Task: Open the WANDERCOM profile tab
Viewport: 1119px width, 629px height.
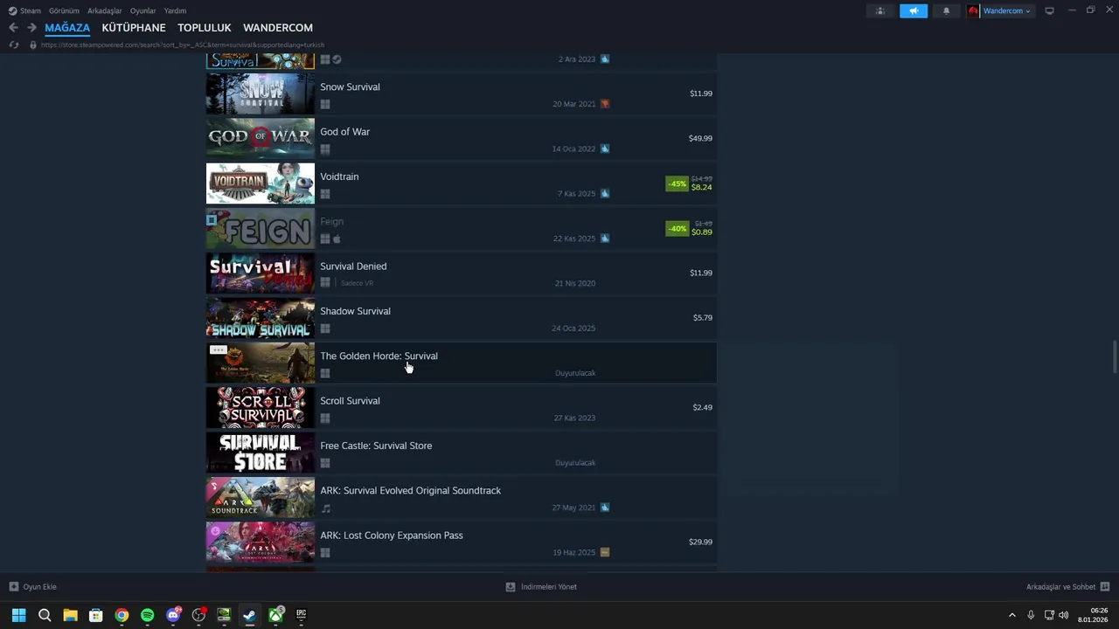Action: [278, 28]
